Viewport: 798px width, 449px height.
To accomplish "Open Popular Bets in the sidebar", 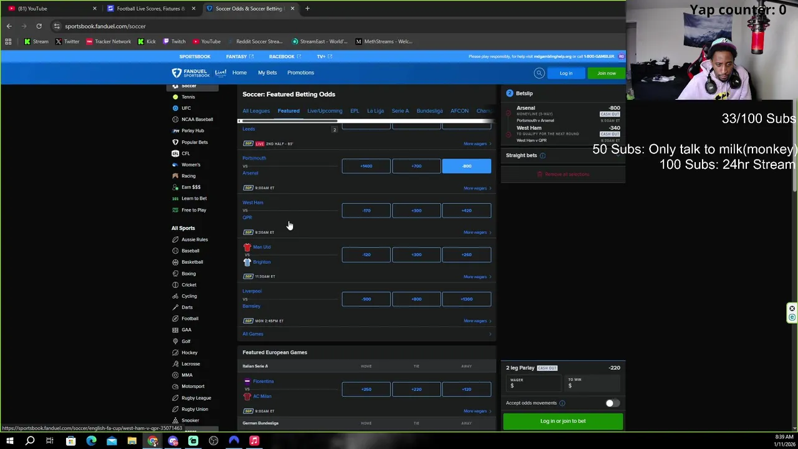I will (x=195, y=142).
